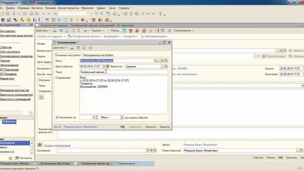Click the yellow star favorites icon
Image resolution: width=304 pixels, height=171 pixels.
pos(77,20)
